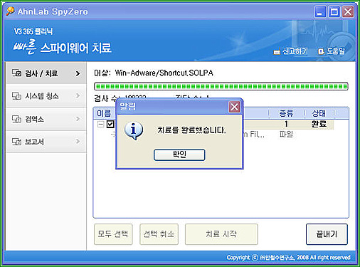Click the count value 1 in the 종류 column

(286, 124)
